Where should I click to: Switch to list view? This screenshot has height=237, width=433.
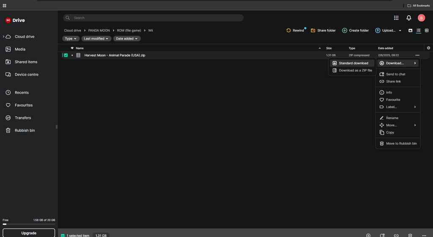tap(419, 30)
